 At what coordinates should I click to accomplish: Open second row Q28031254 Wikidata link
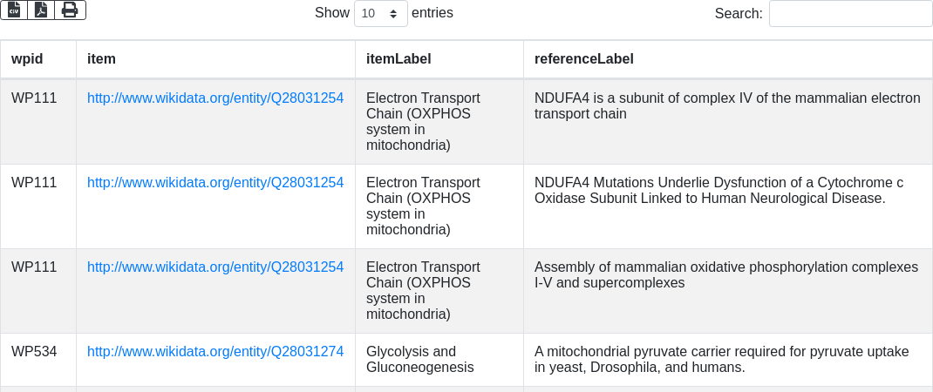point(215,183)
